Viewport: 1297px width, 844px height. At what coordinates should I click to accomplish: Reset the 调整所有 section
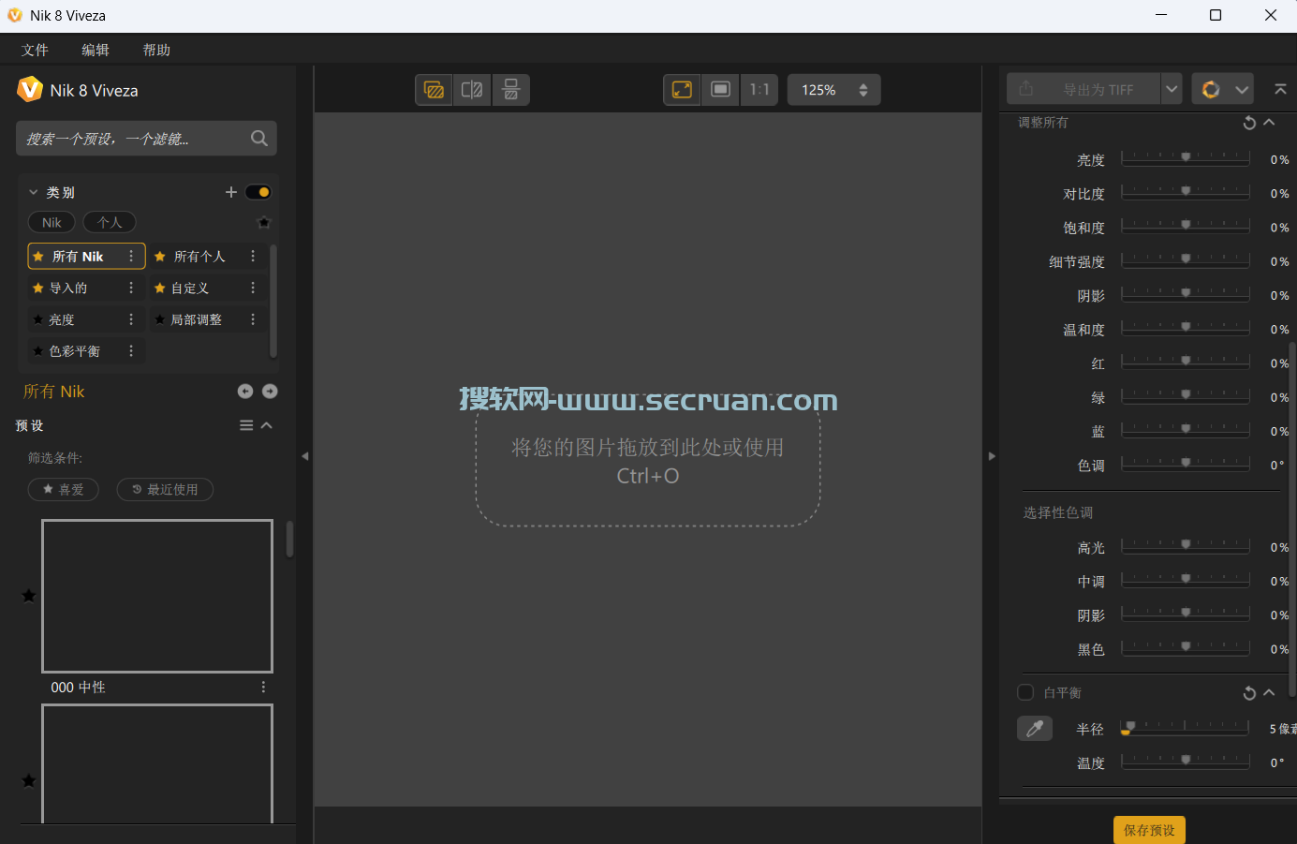[1249, 123]
